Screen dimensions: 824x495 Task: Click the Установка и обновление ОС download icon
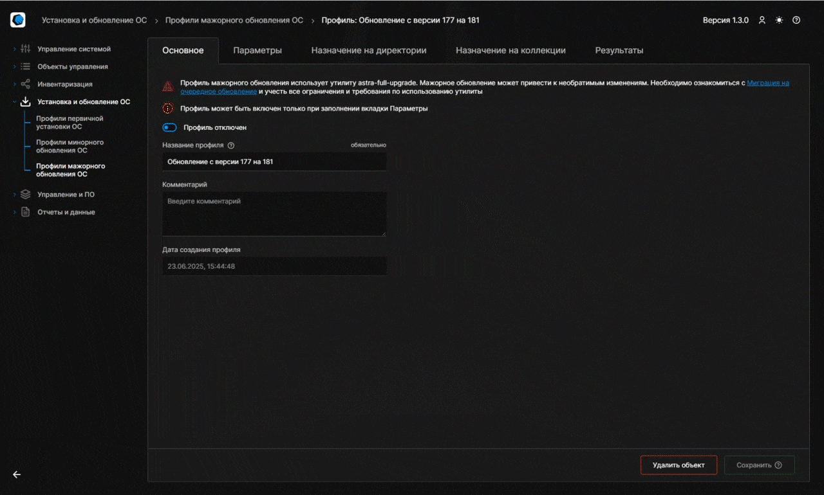coord(27,102)
